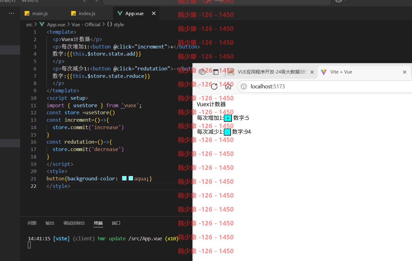Click the 'src' breadcrumb segment
The width and height of the screenshot is (412, 261).
pyautogui.click(x=29, y=24)
